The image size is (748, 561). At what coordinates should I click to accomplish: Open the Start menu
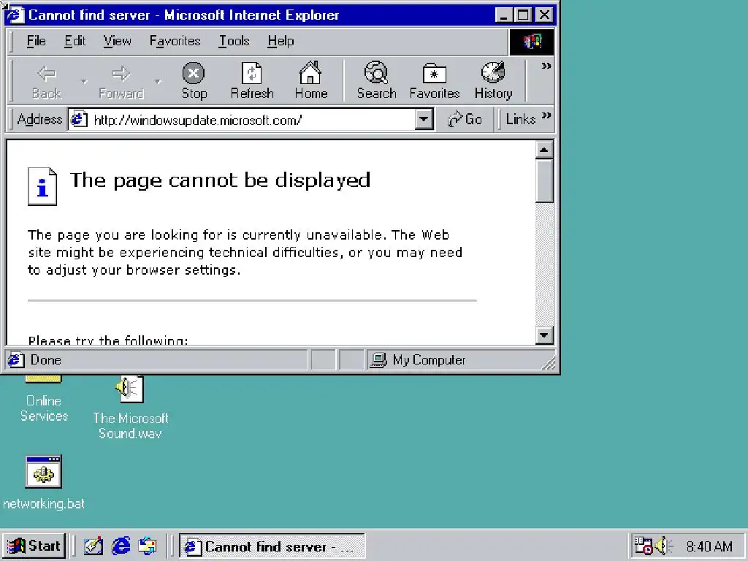click(x=34, y=546)
